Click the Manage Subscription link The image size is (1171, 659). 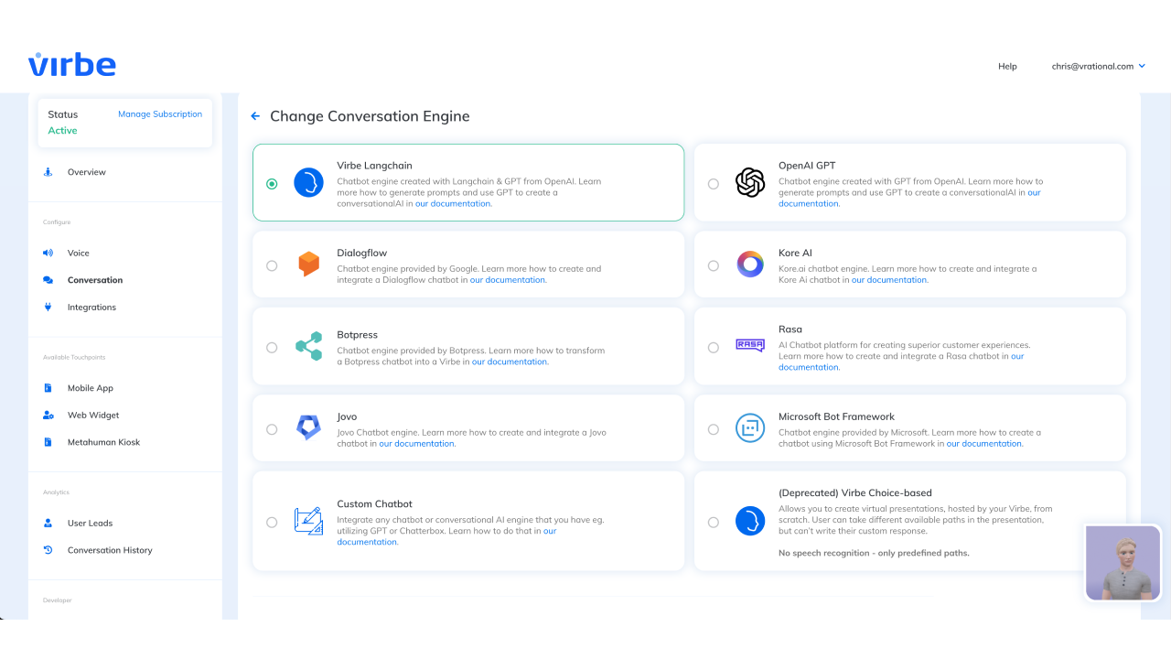[x=160, y=113]
